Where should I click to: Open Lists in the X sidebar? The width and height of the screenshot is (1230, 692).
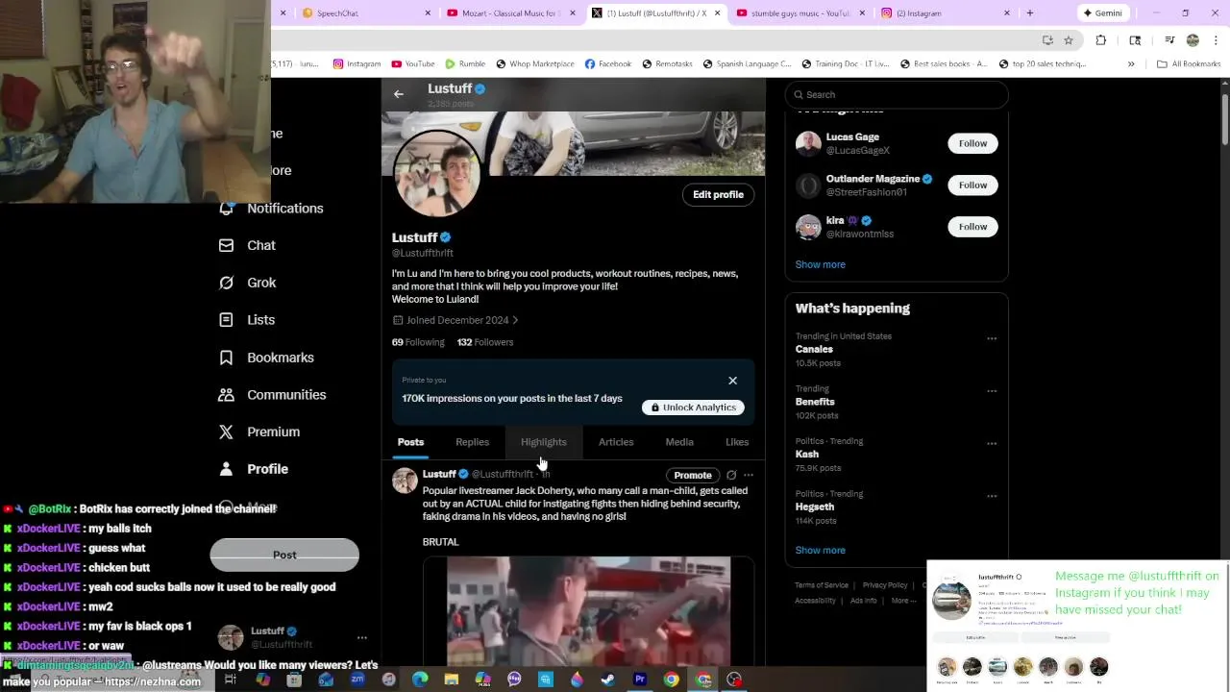click(x=246, y=320)
